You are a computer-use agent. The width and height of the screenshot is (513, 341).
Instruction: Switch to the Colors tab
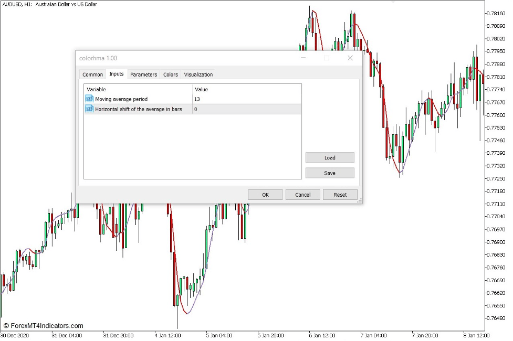click(170, 74)
